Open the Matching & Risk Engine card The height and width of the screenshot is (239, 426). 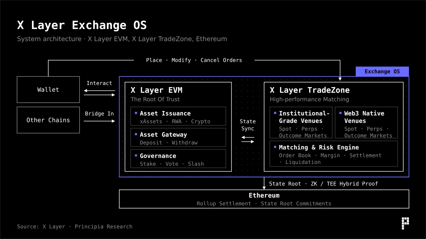[x=334, y=154]
